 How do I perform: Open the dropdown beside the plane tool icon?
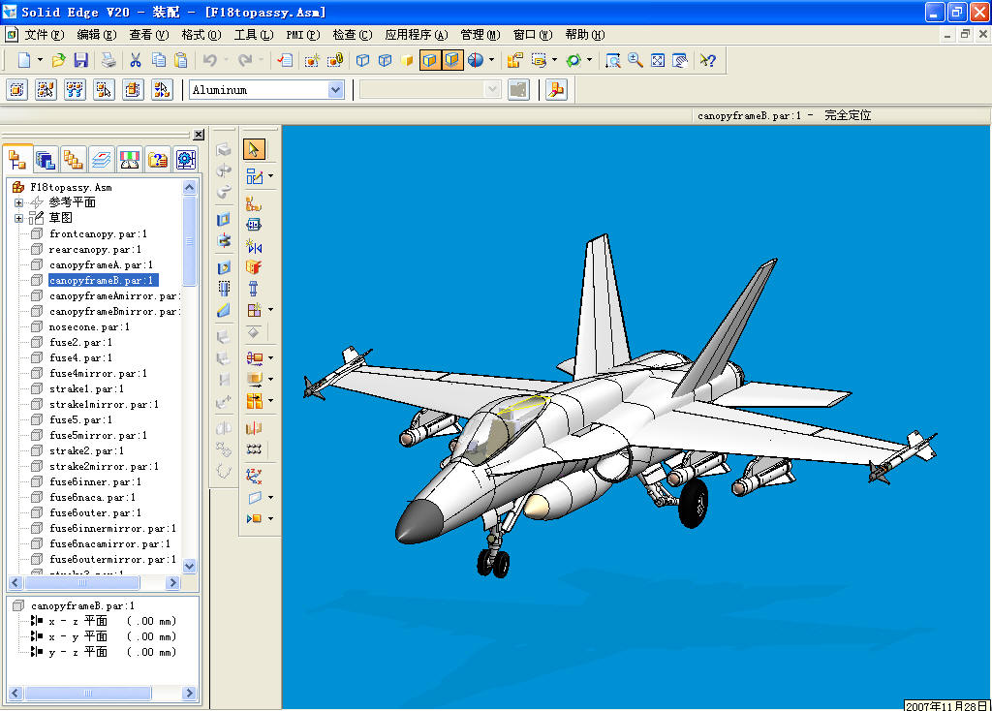point(271,497)
